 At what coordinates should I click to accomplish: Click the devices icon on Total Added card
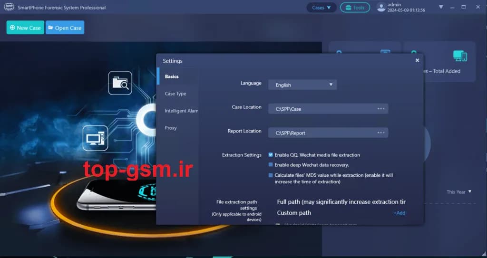tap(460, 56)
